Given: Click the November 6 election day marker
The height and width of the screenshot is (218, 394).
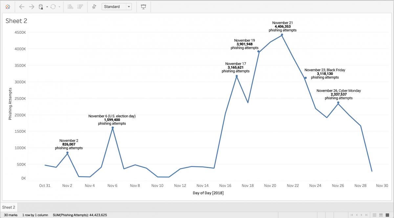Looking at the screenshot, I should pos(112,128).
